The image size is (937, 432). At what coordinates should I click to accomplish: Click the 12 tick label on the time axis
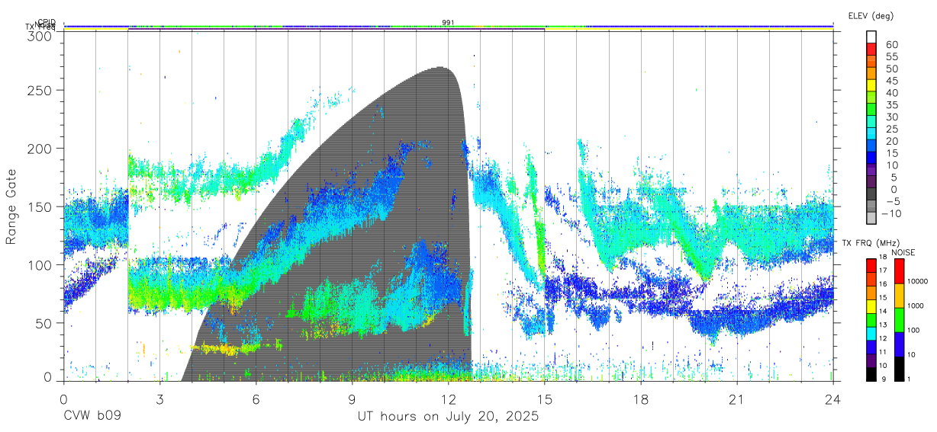click(x=449, y=400)
